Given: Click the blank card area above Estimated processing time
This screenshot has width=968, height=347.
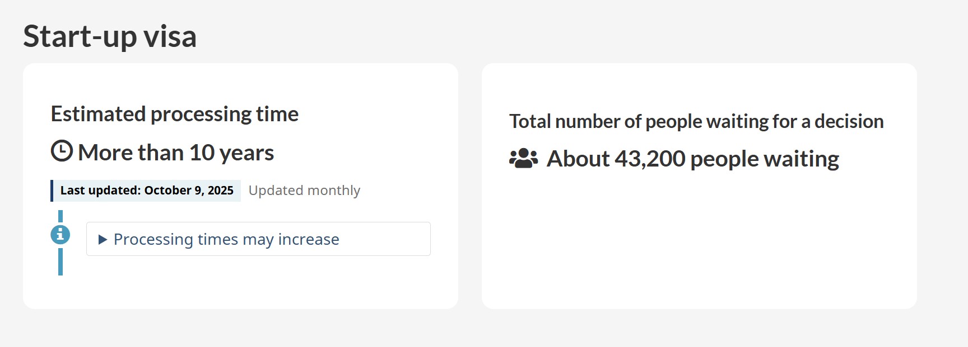Looking at the screenshot, I should pos(240,83).
